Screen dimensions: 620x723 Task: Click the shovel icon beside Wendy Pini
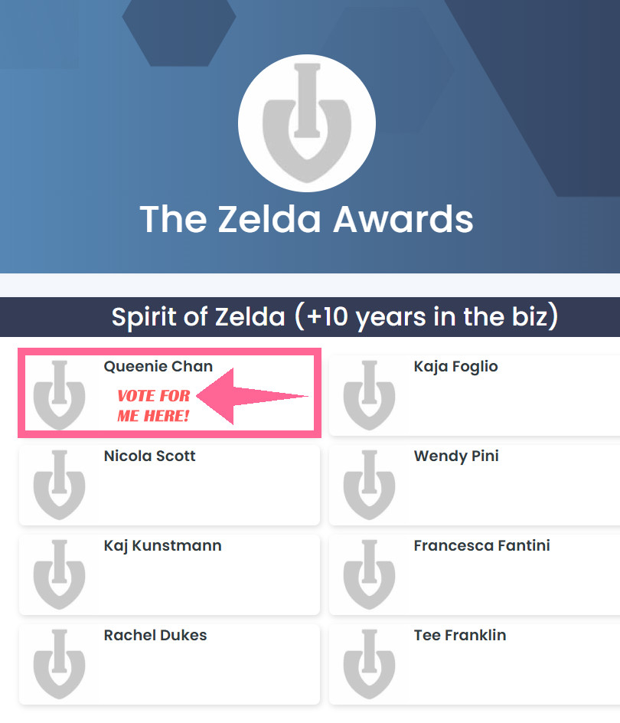370,484
